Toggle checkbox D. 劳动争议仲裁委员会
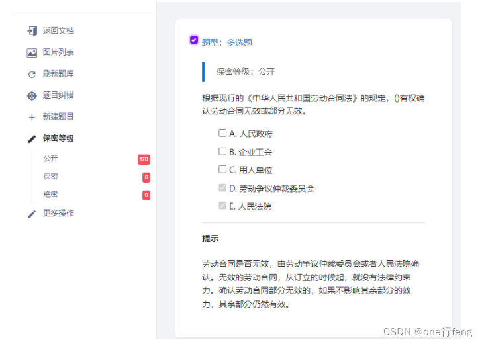 [222, 188]
